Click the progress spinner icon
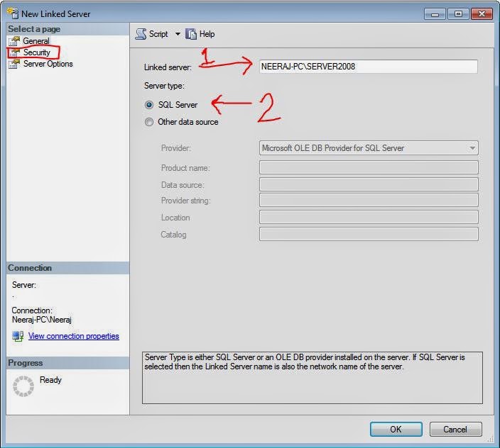Screen dimensions: 500x448 pos(23,386)
